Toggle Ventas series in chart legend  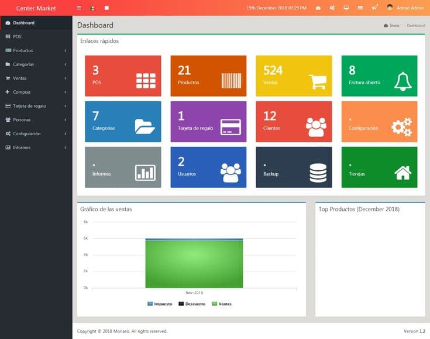[222, 304]
